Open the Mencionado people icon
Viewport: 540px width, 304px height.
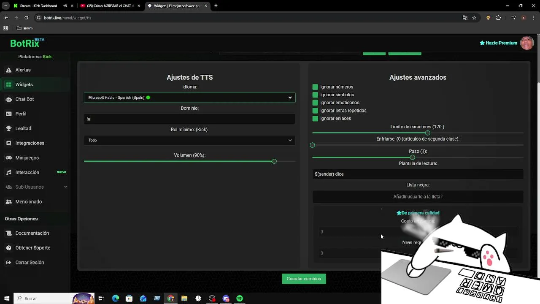[8, 202]
